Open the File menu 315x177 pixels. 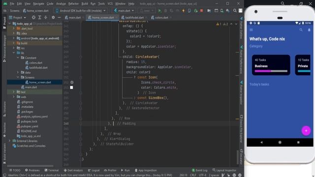12,3
